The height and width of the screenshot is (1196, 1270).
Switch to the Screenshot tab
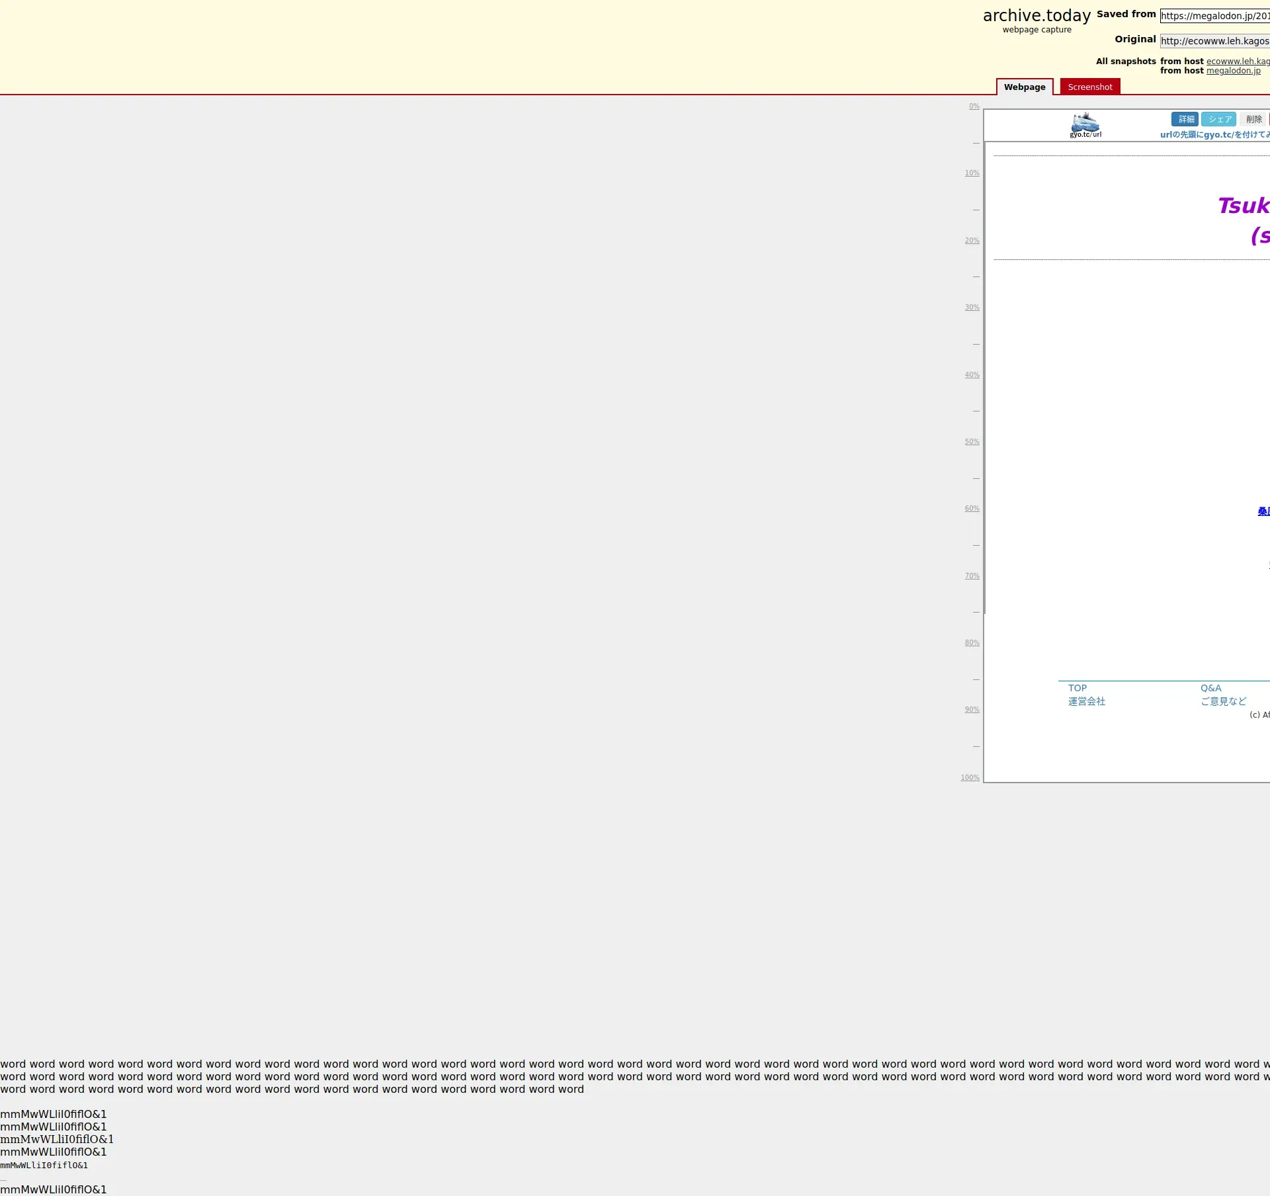tap(1089, 87)
